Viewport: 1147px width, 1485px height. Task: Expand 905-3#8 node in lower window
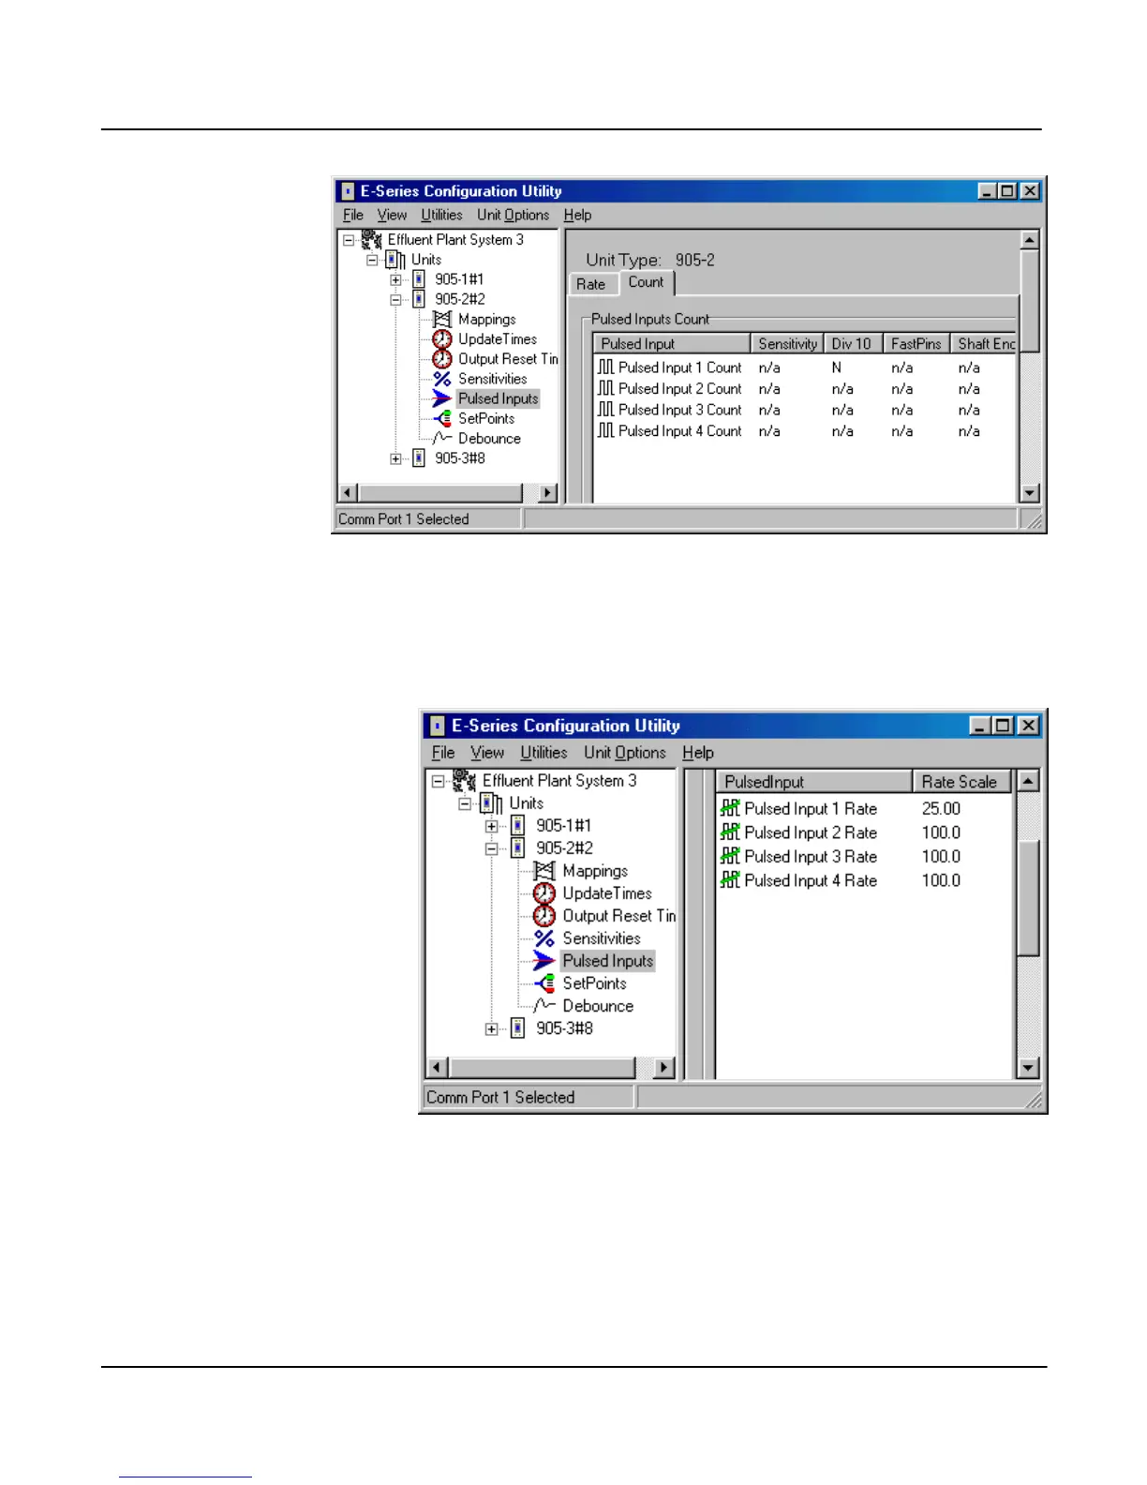click(x=491, y=1028)
